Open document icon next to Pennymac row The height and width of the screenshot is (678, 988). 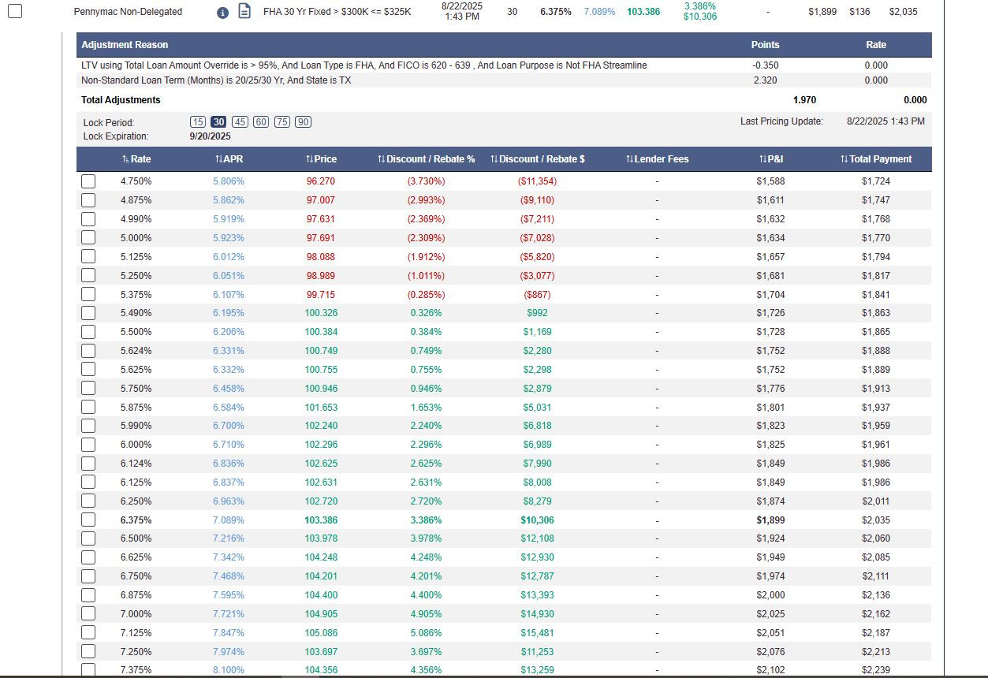[x=244, y=12]
